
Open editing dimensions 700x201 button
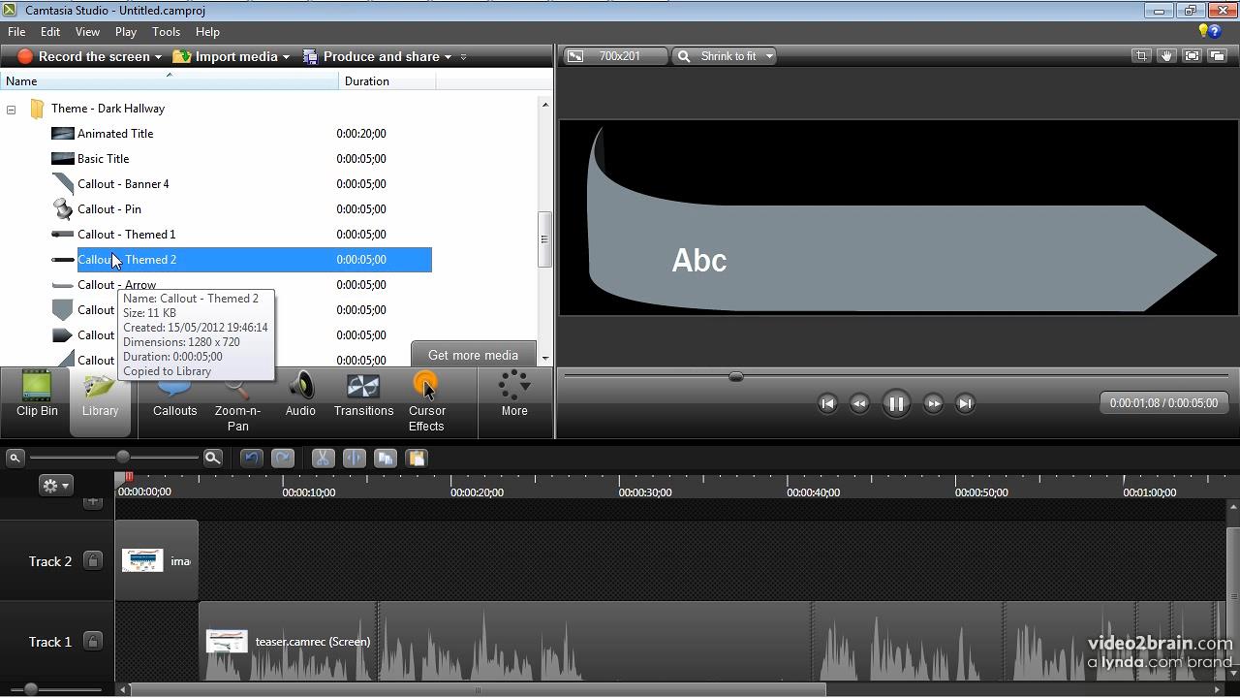pos(616,56)
